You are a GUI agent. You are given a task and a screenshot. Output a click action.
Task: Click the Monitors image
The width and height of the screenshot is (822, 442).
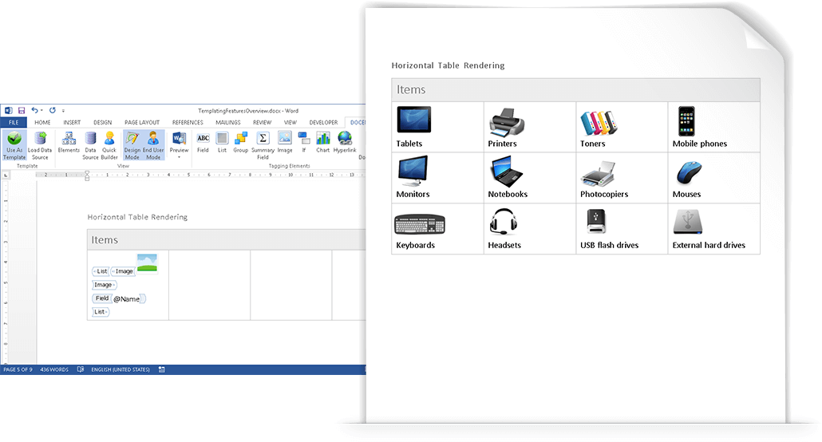[x=413, y=171]
